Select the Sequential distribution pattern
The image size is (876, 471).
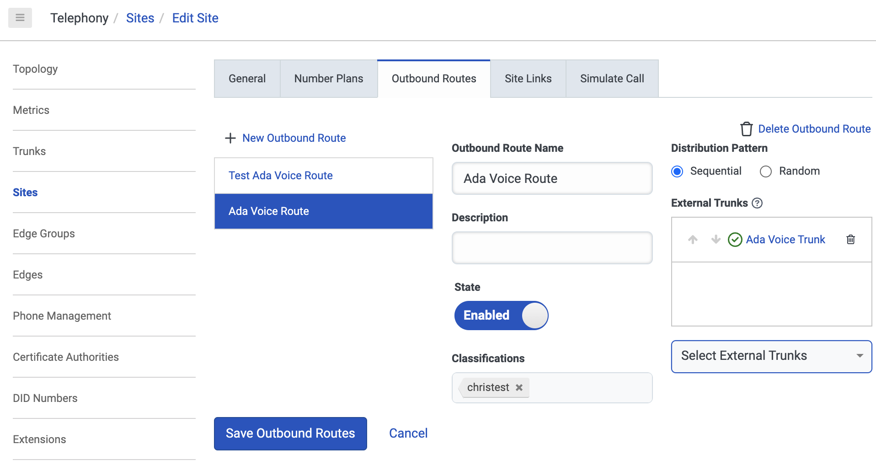677,171
